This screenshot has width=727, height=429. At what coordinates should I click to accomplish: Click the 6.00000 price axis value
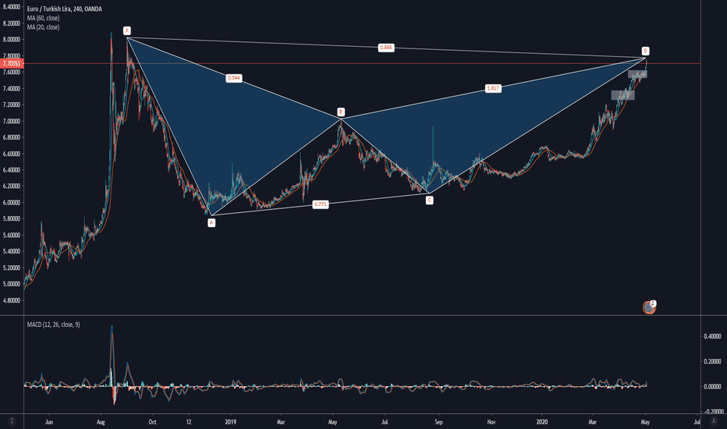click(x=12, y=203)
